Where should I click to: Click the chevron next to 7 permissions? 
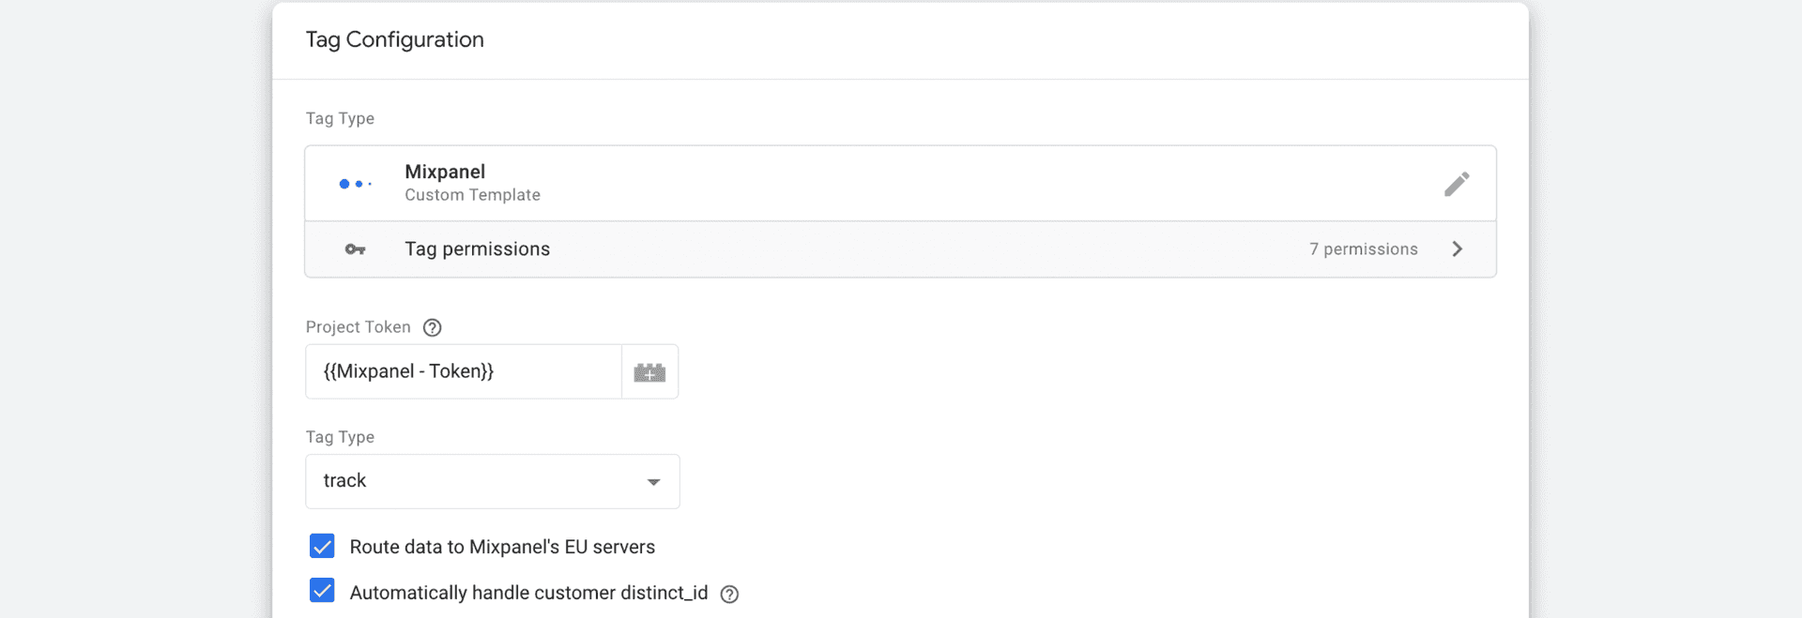click(x=1457, y=249)
